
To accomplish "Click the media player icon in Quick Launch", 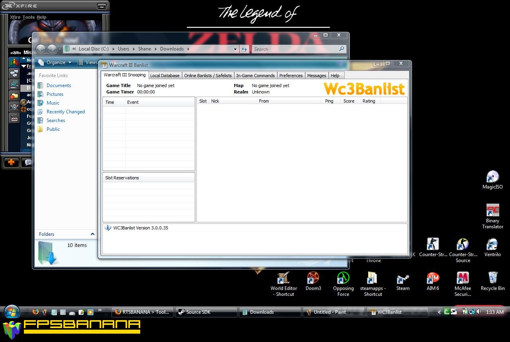I will tap(90, 312).
